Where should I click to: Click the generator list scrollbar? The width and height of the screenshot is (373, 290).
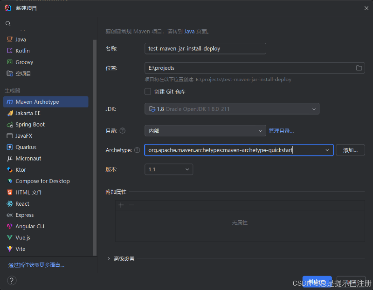(95, 147)
